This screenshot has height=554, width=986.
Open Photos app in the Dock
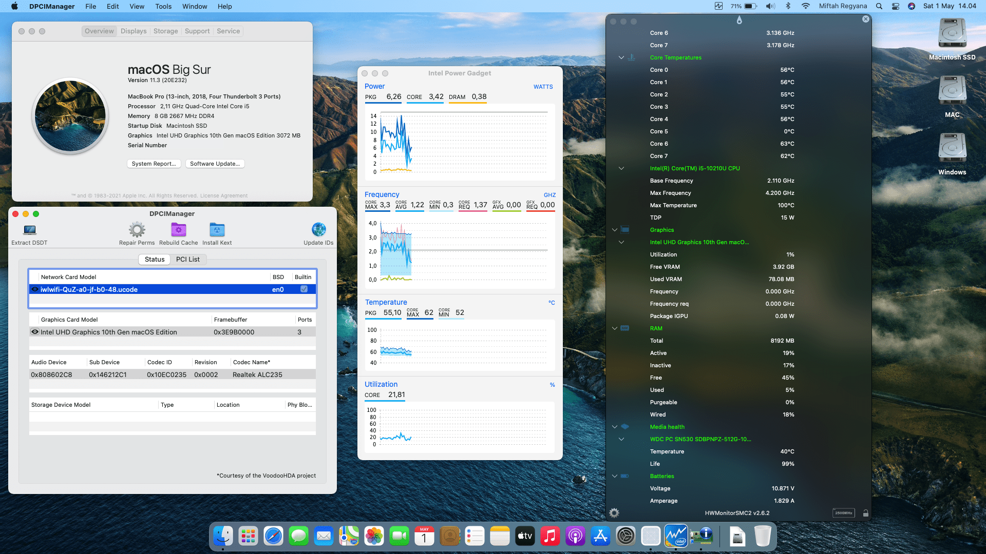[x=374, y=536]
